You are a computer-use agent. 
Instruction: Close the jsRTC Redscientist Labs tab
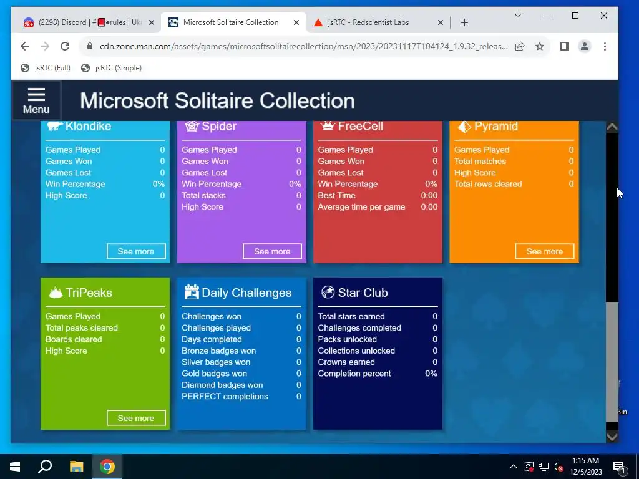click(440, 22)
